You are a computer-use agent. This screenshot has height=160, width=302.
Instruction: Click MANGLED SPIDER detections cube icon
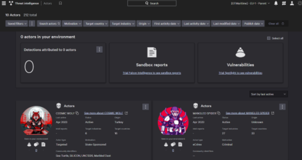coord(173,144)
